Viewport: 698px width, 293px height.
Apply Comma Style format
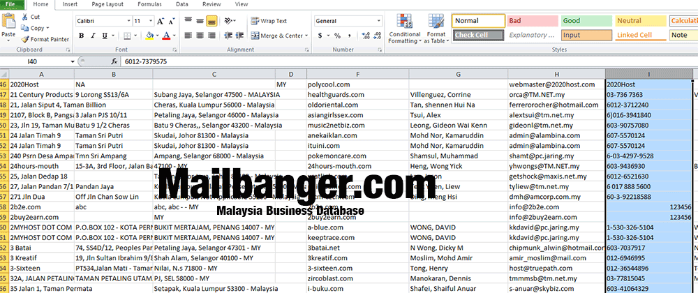(x=350, y=36)
